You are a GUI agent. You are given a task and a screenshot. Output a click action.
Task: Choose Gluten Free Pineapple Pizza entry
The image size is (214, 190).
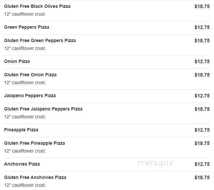[35, 143]
